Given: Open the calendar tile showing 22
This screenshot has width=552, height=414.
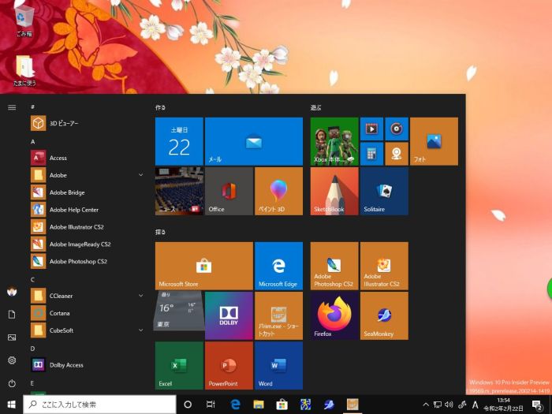Looking at the screenshot, I should [179, 141].
